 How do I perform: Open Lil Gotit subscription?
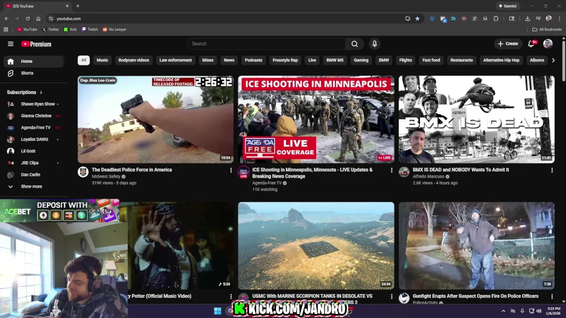click(x=34, y=151)
